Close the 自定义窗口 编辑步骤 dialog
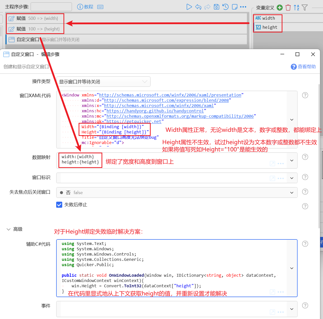This screenshot has height=319, width=323. pyautogui.click(x=313, y=54)
